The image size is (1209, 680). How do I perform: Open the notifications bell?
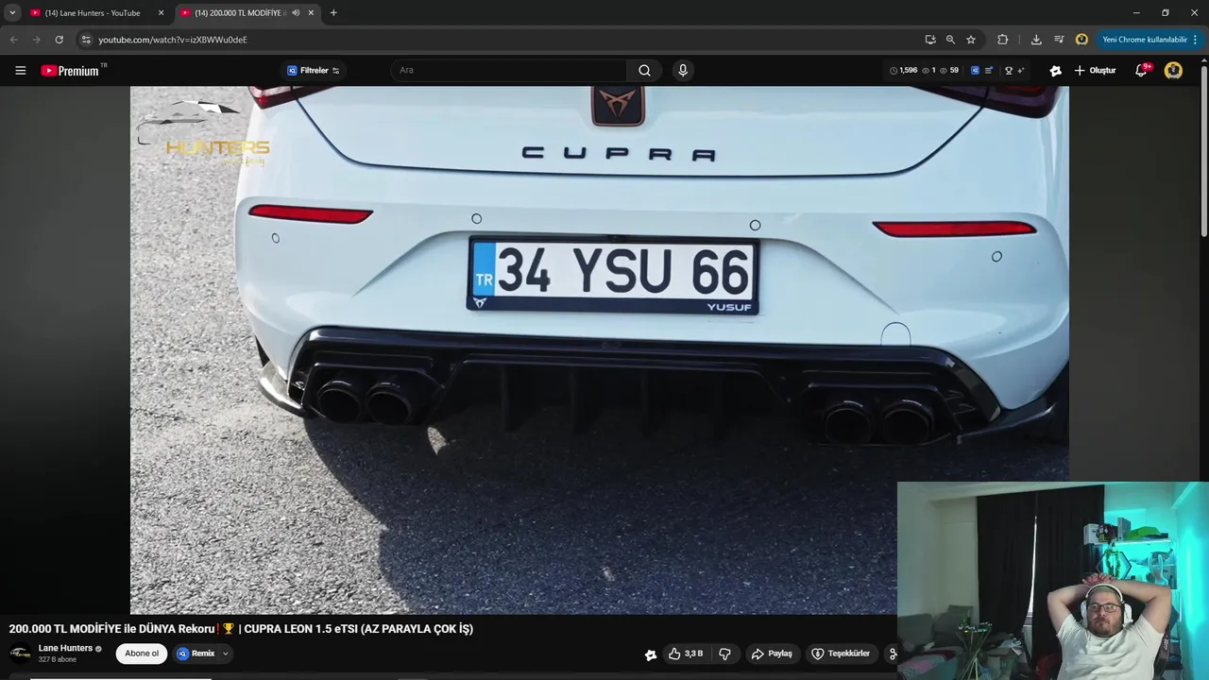coord(1141,70)
